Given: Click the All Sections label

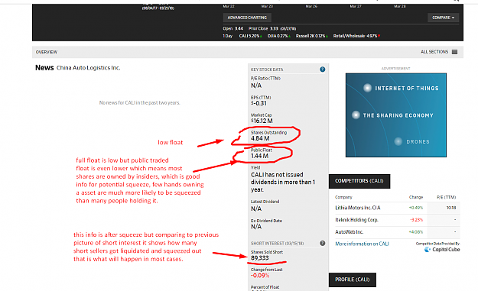Looking at the screenshot, I should click(x=434, y=52).
